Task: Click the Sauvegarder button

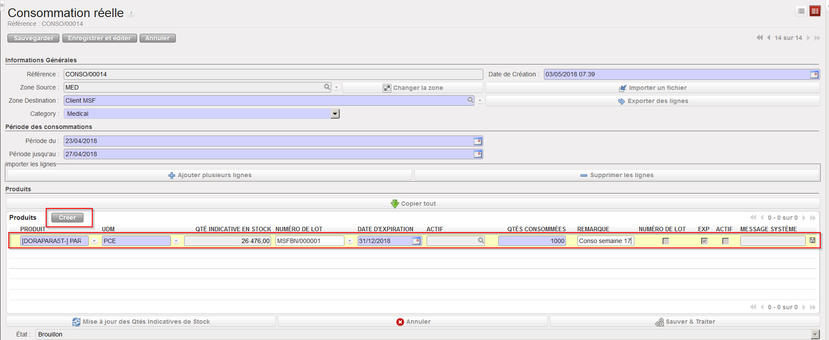Action: [33, 38]
